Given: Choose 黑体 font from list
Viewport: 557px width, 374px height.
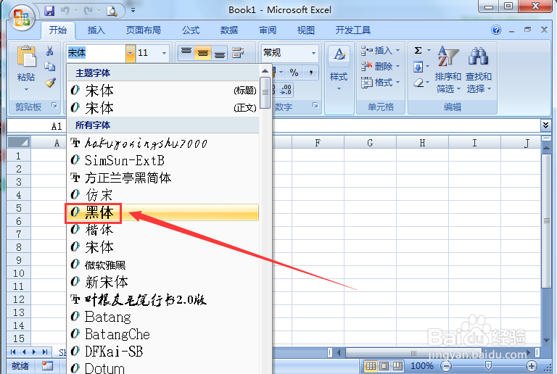Looking at the screenshot, I should (x=163, y=212).
